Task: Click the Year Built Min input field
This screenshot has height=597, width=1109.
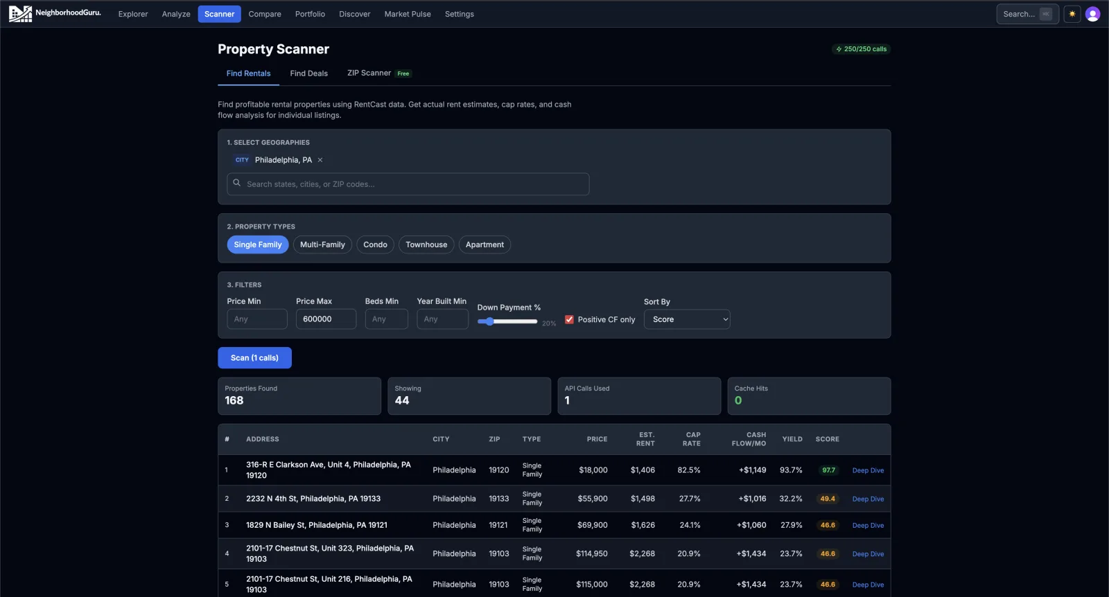Action: point(443,319)
